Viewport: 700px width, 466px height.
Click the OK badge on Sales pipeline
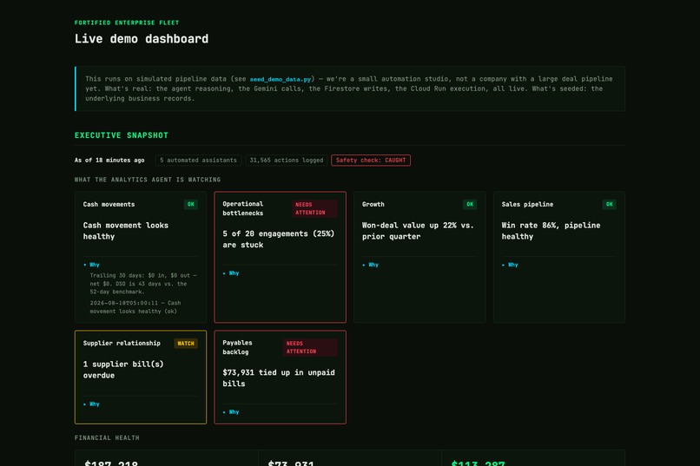point(610,204)
